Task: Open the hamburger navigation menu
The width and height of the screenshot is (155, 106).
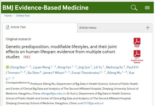Action: pyautogui.click(x=147, y=7)
